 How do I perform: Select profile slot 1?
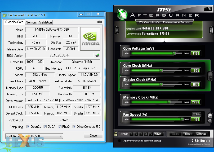(132, 134)
